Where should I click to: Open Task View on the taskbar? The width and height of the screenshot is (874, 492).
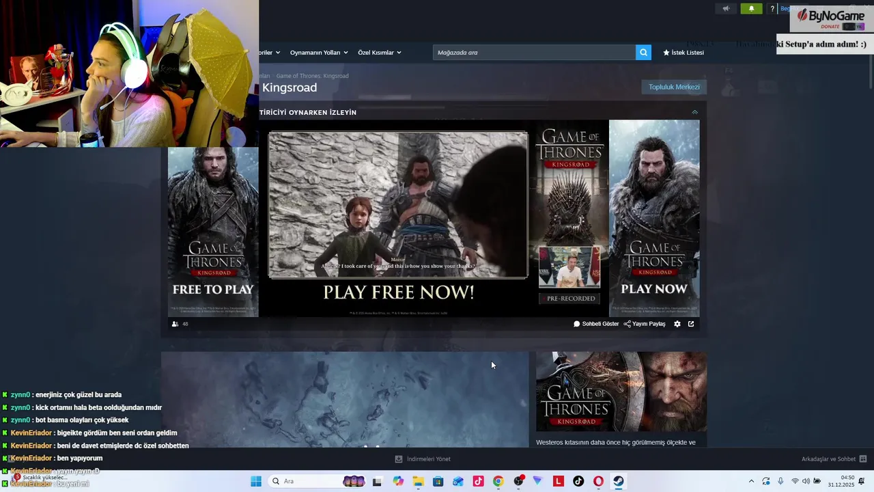(x=377, y=481)
